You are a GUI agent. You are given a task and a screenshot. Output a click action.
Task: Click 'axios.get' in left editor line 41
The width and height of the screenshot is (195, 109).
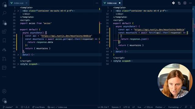coord(61,39)
